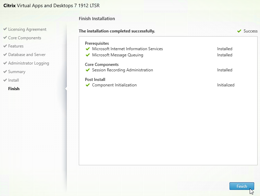
Task: Click the Post Install section heading
Action: (95, 79)
